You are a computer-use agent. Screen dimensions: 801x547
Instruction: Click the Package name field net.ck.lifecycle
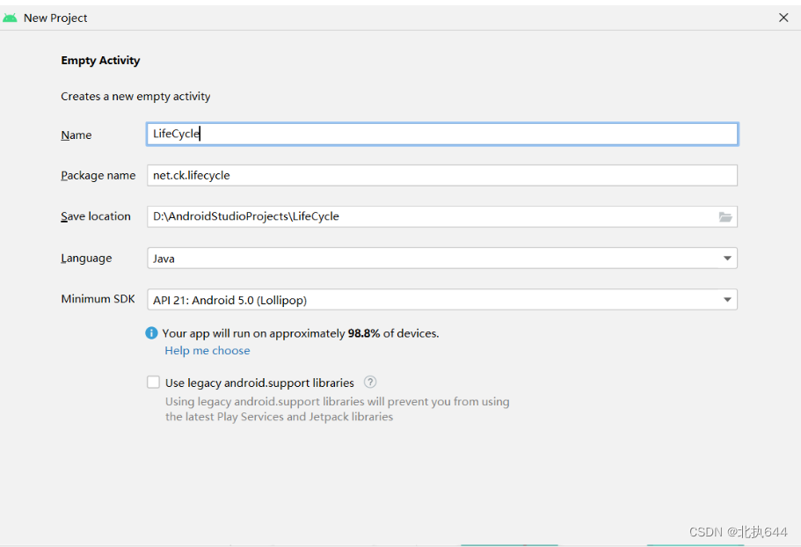442,175
